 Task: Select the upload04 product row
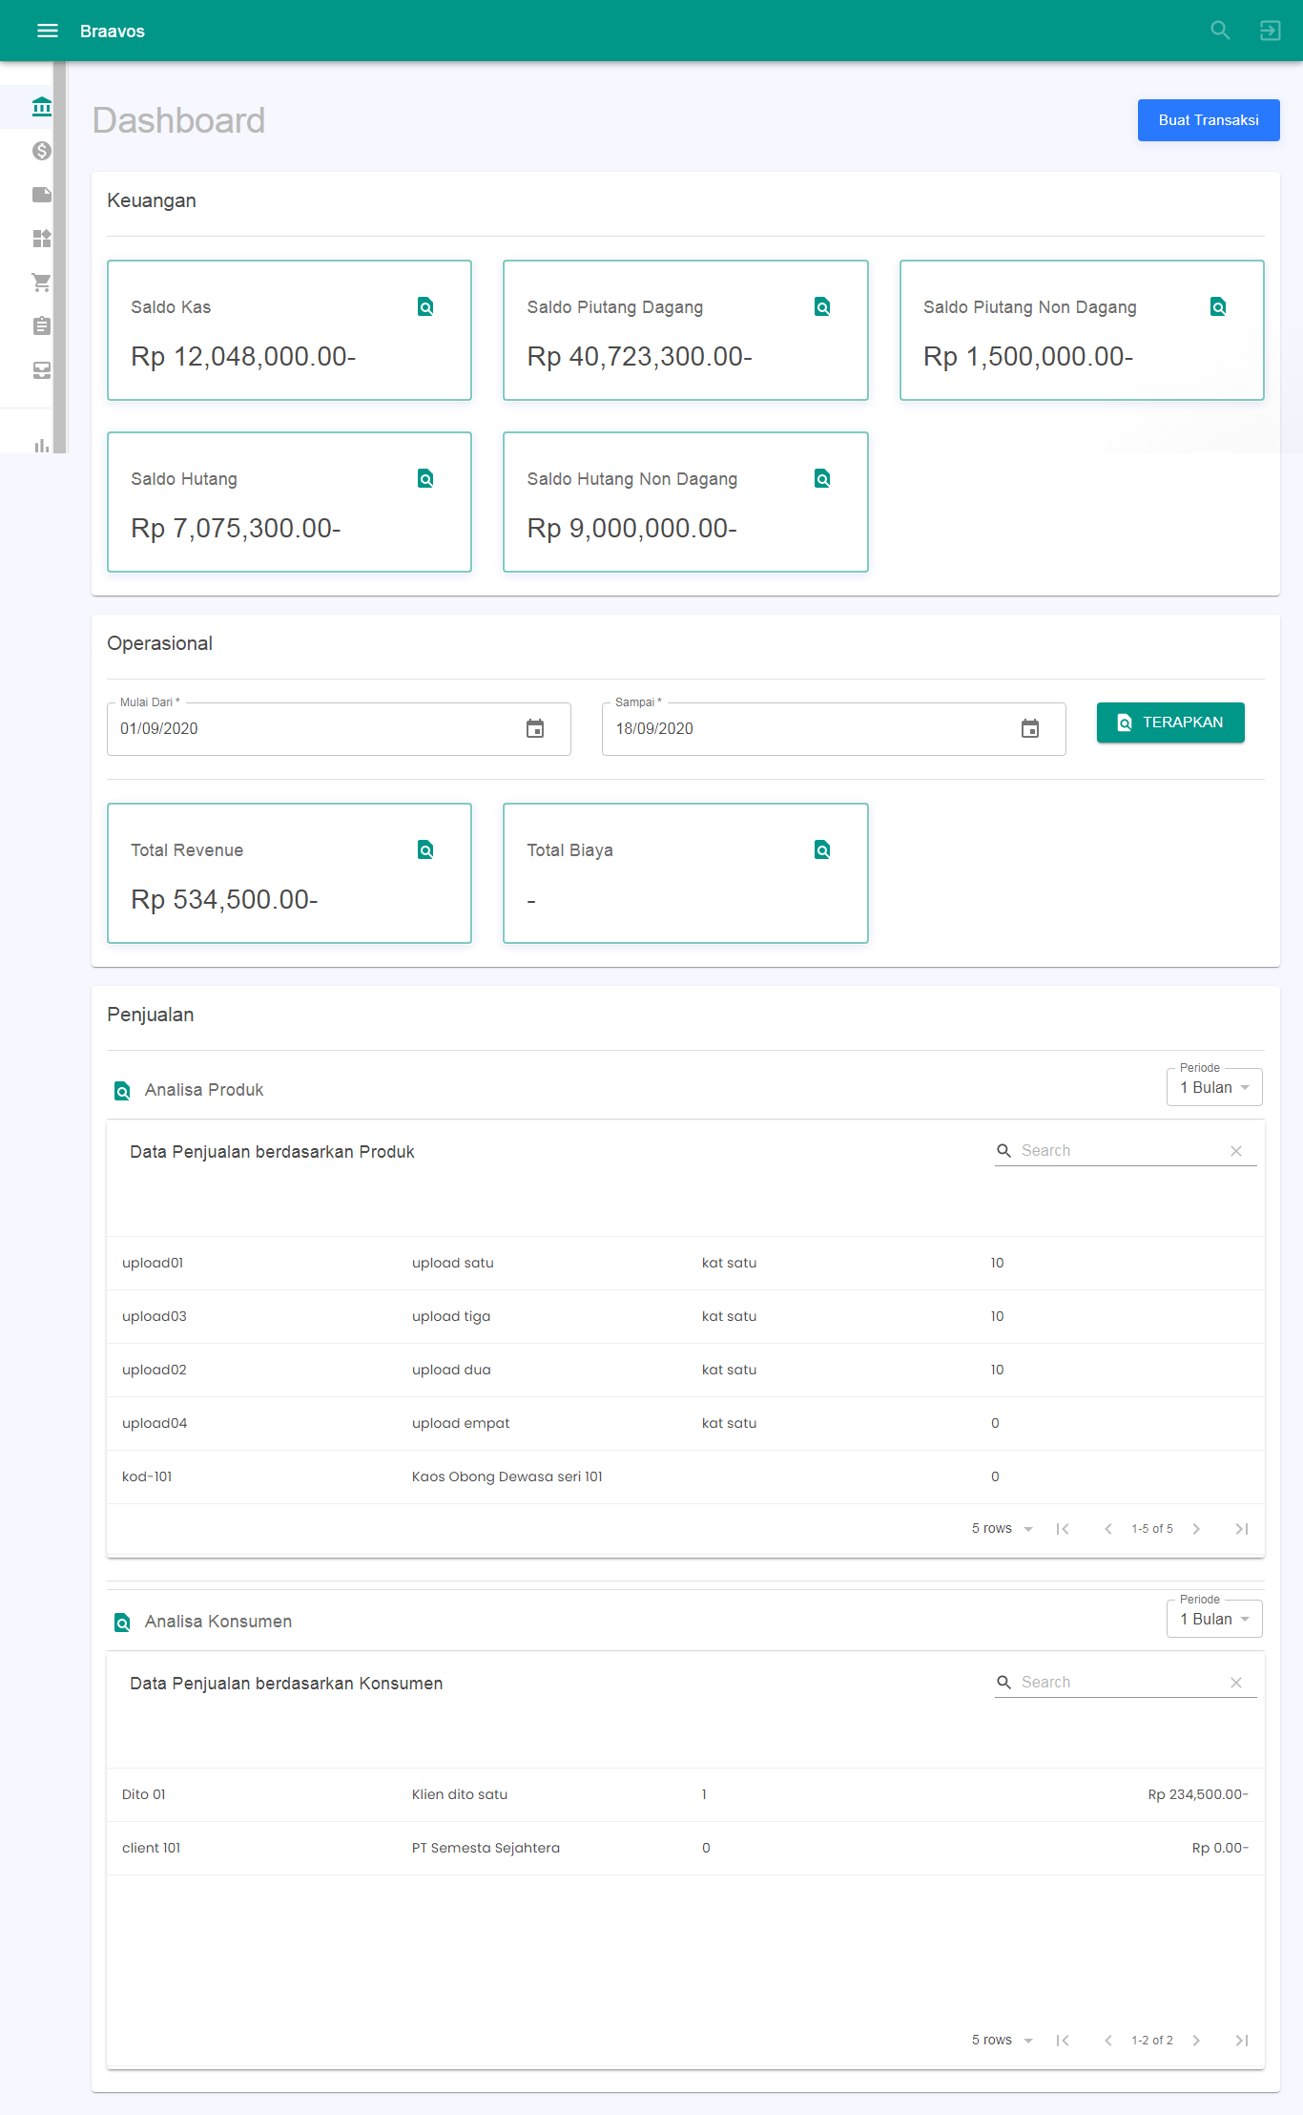(x=686, y=1424)
